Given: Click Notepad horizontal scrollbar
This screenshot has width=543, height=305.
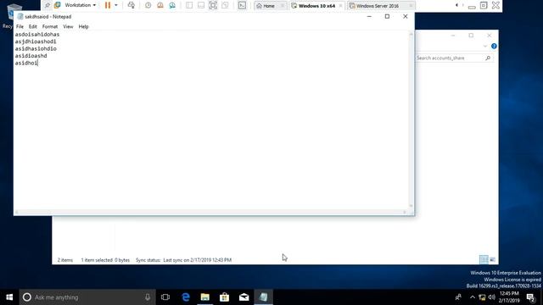Looking at the screenshot, I should (210, 212).
